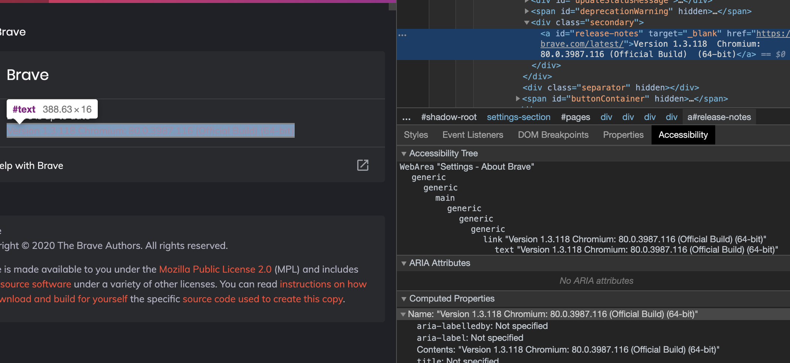Click the Mozilla Public License 2.0 link
Screen dimensions: 790x363
tap(215, 269)
